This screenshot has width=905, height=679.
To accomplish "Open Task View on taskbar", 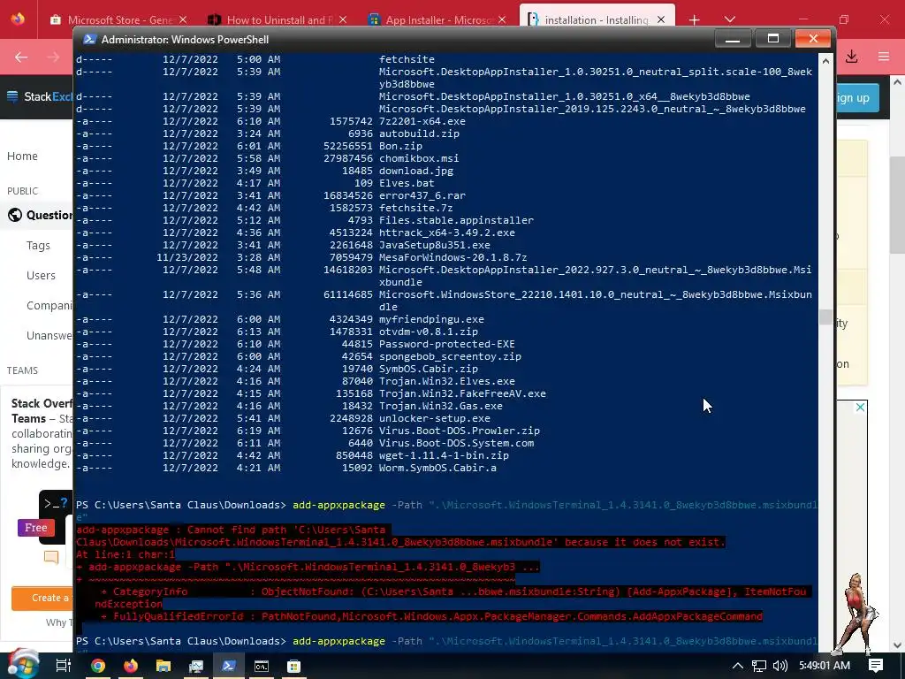I will (64, 666).
